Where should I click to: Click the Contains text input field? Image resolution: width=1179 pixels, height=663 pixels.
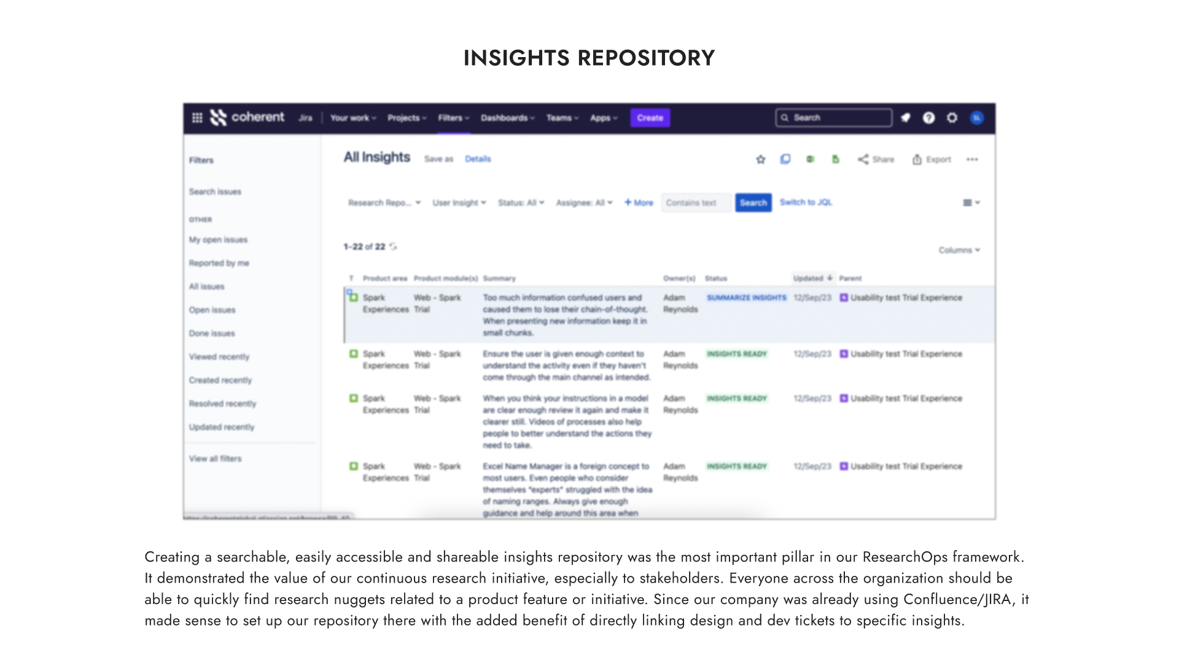point(696,203)
